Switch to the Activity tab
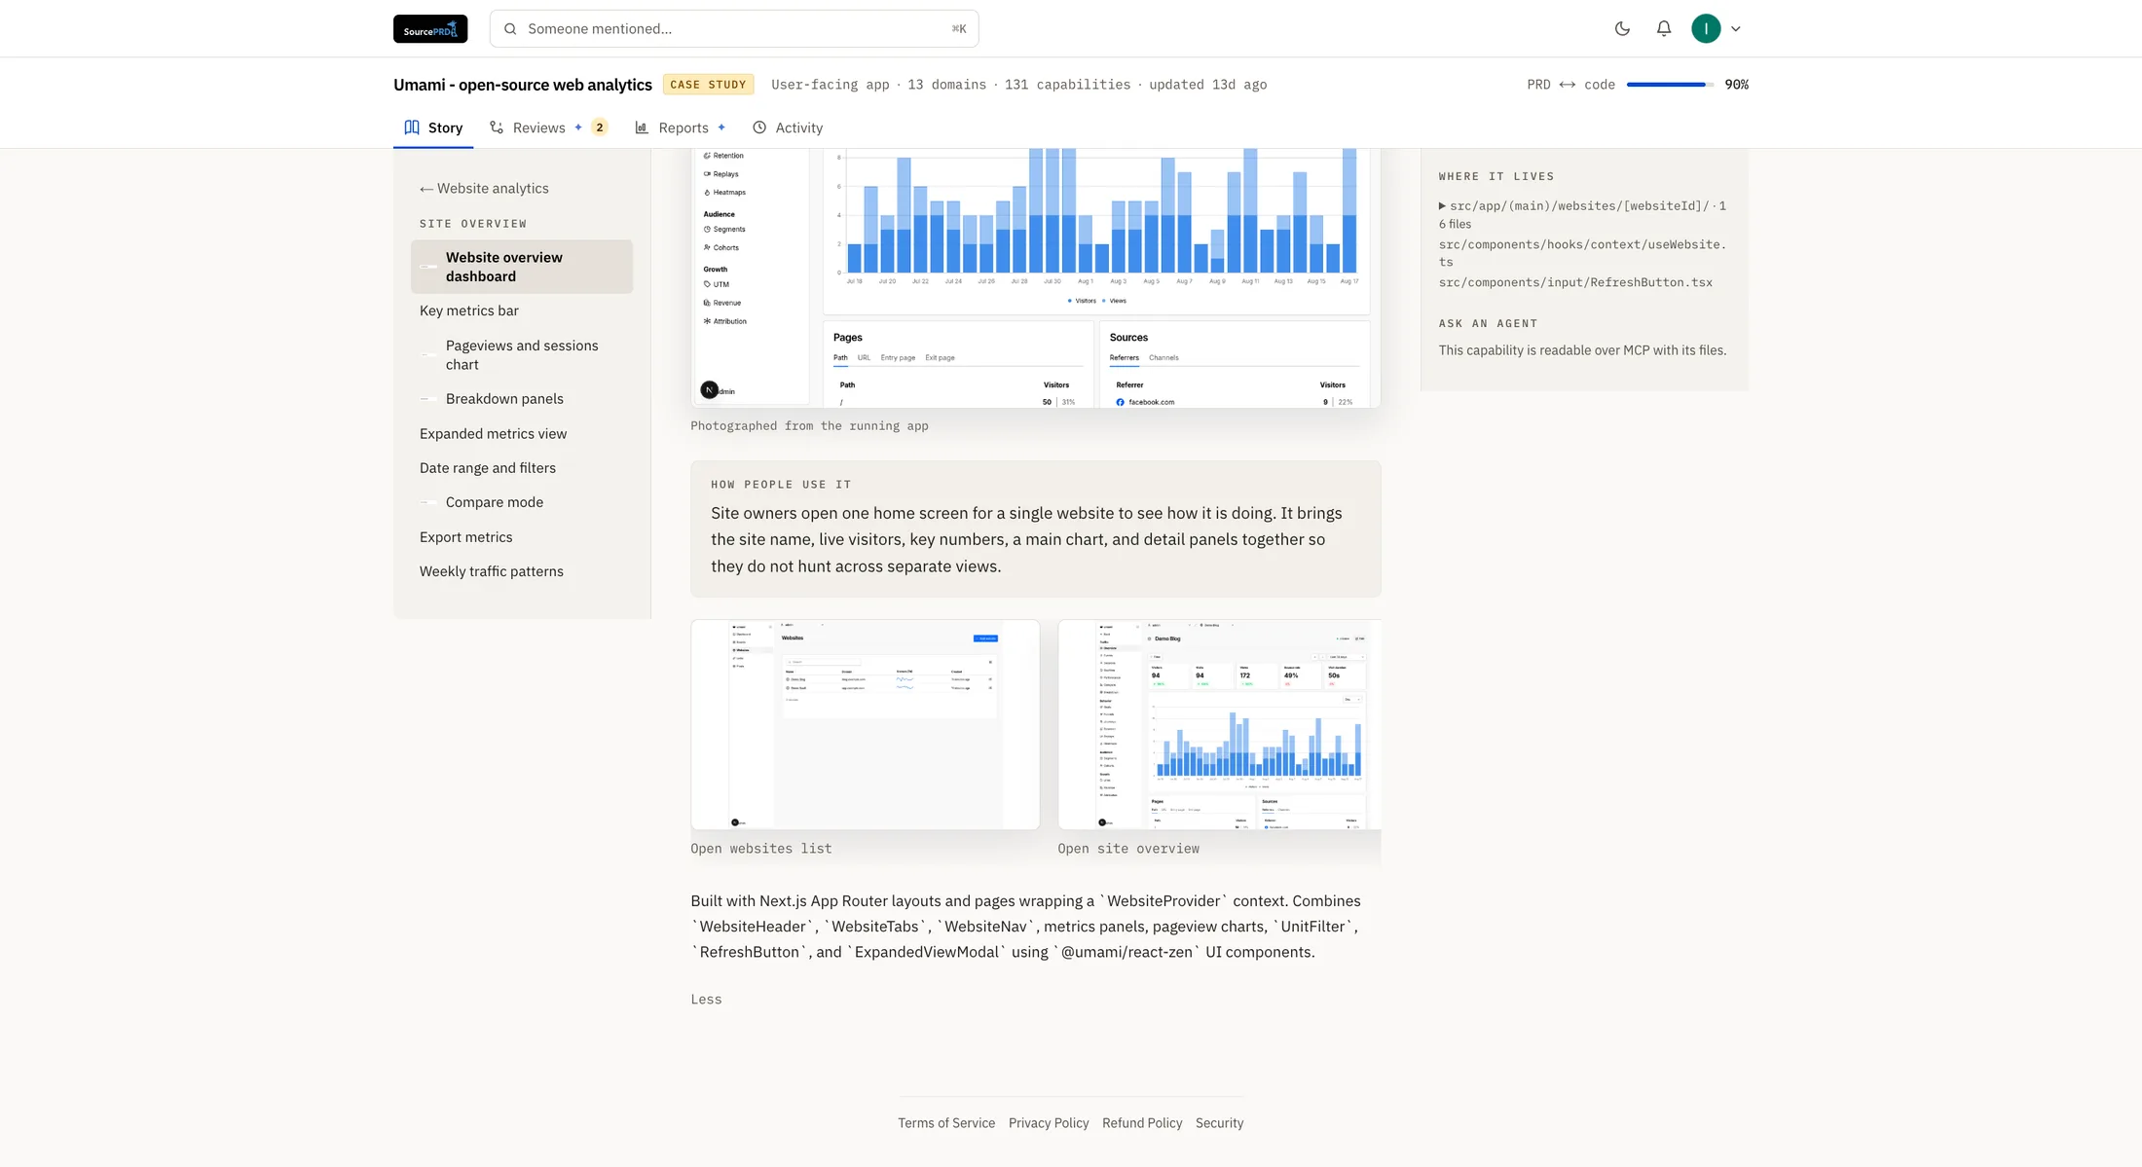 [x=788, y=128]
